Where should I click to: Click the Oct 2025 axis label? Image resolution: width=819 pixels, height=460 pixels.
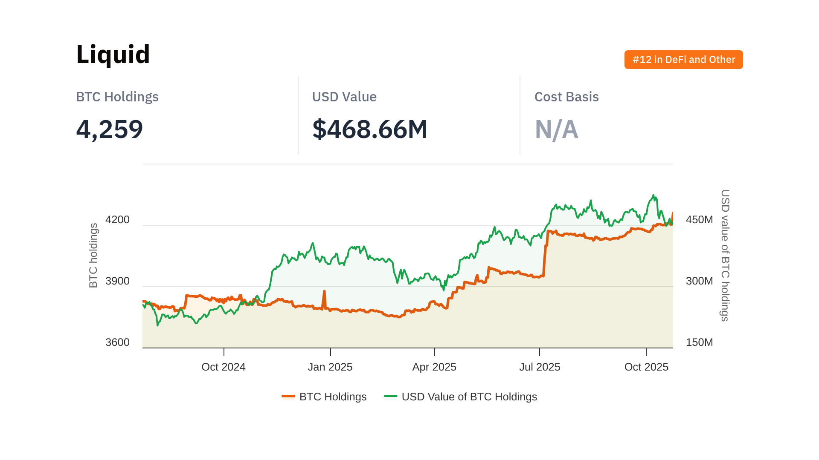point(646,367)
